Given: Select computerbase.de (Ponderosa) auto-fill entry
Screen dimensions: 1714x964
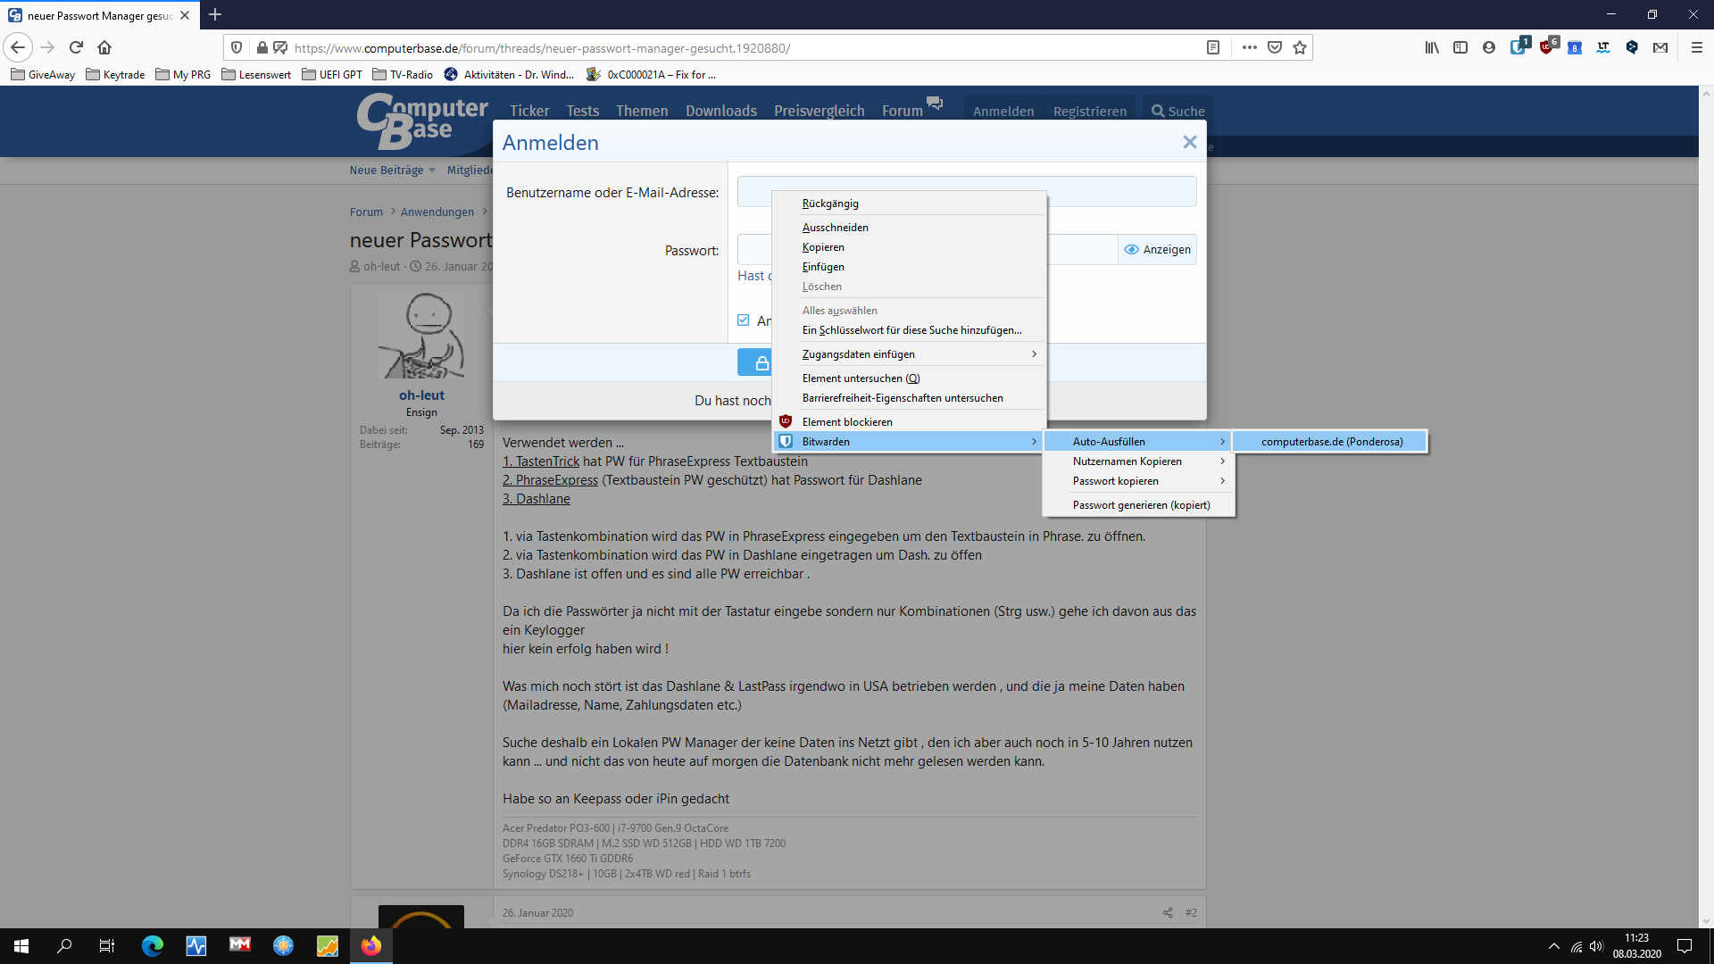Looking at the screenshot, I should pos(1331,442).
